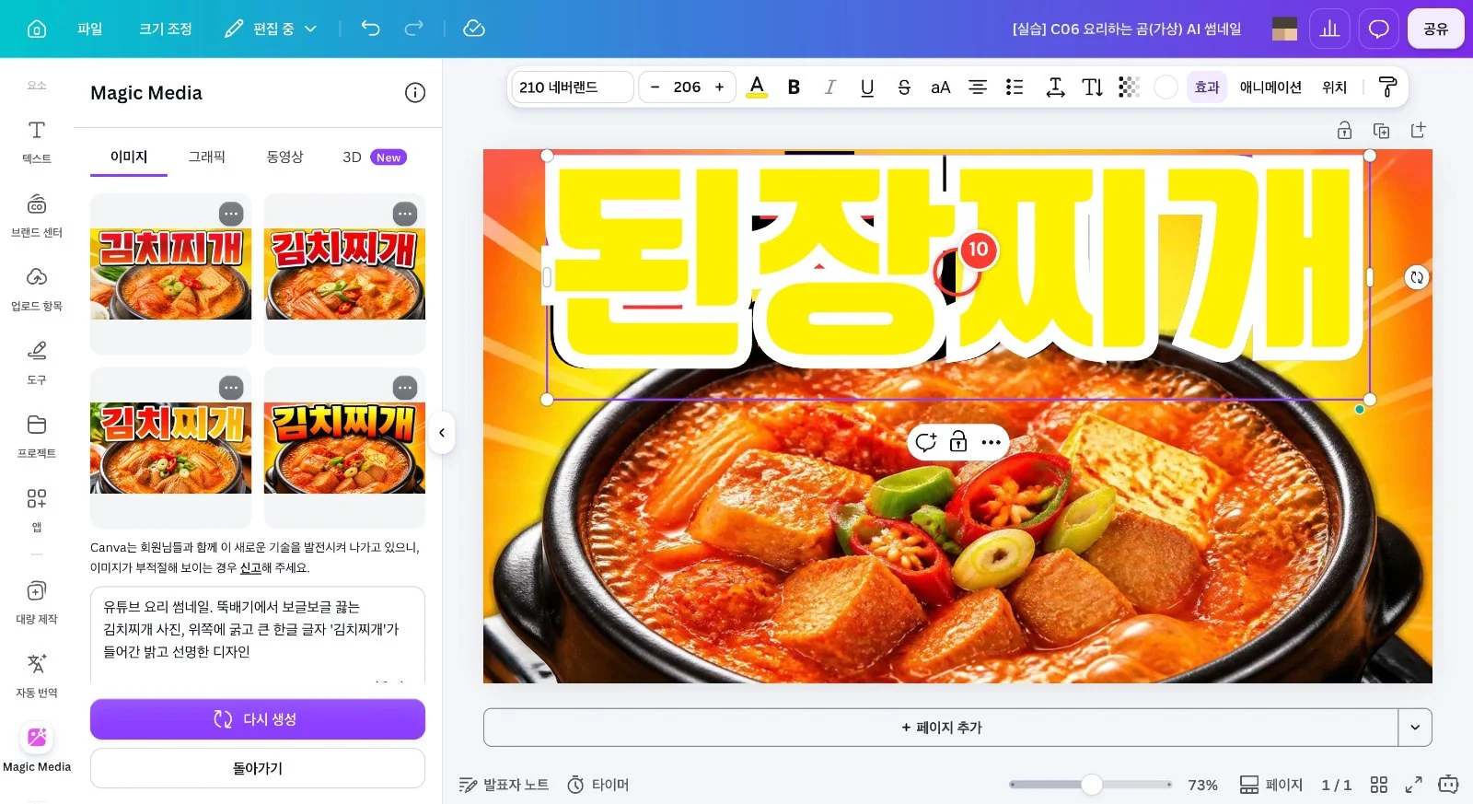Open transparency checkerboard control
Viewport: 1473px width, 804px height.
point(1129,87)
